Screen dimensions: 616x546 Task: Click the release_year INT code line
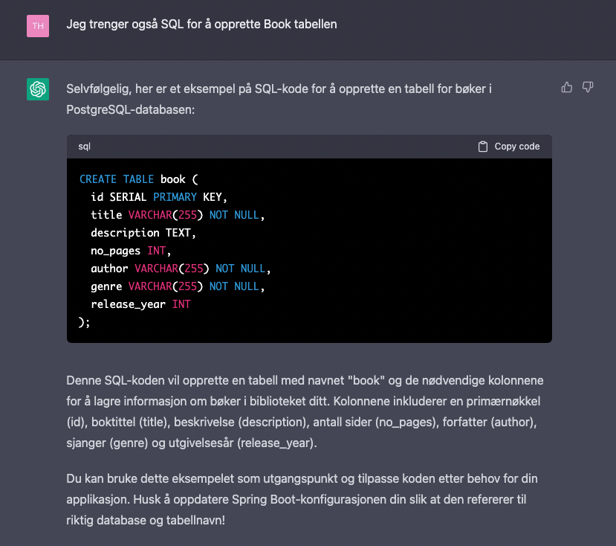(x=140, y=304)
